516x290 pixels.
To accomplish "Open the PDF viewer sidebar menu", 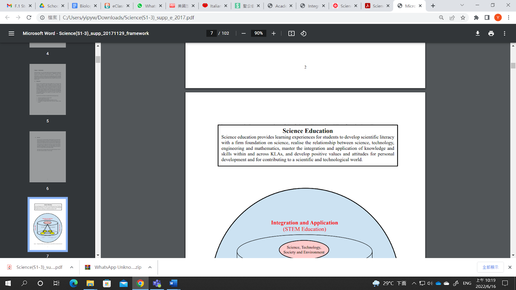I will (x=11, y=33).
